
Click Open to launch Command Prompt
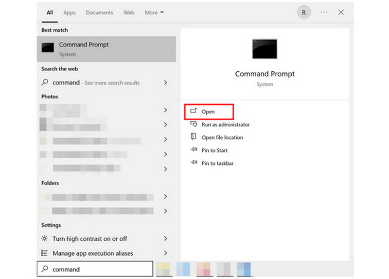208,112
